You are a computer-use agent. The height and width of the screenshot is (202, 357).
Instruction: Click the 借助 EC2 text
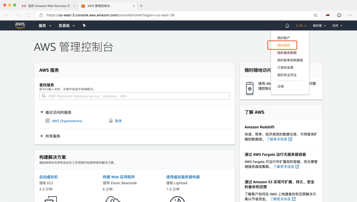46,183
